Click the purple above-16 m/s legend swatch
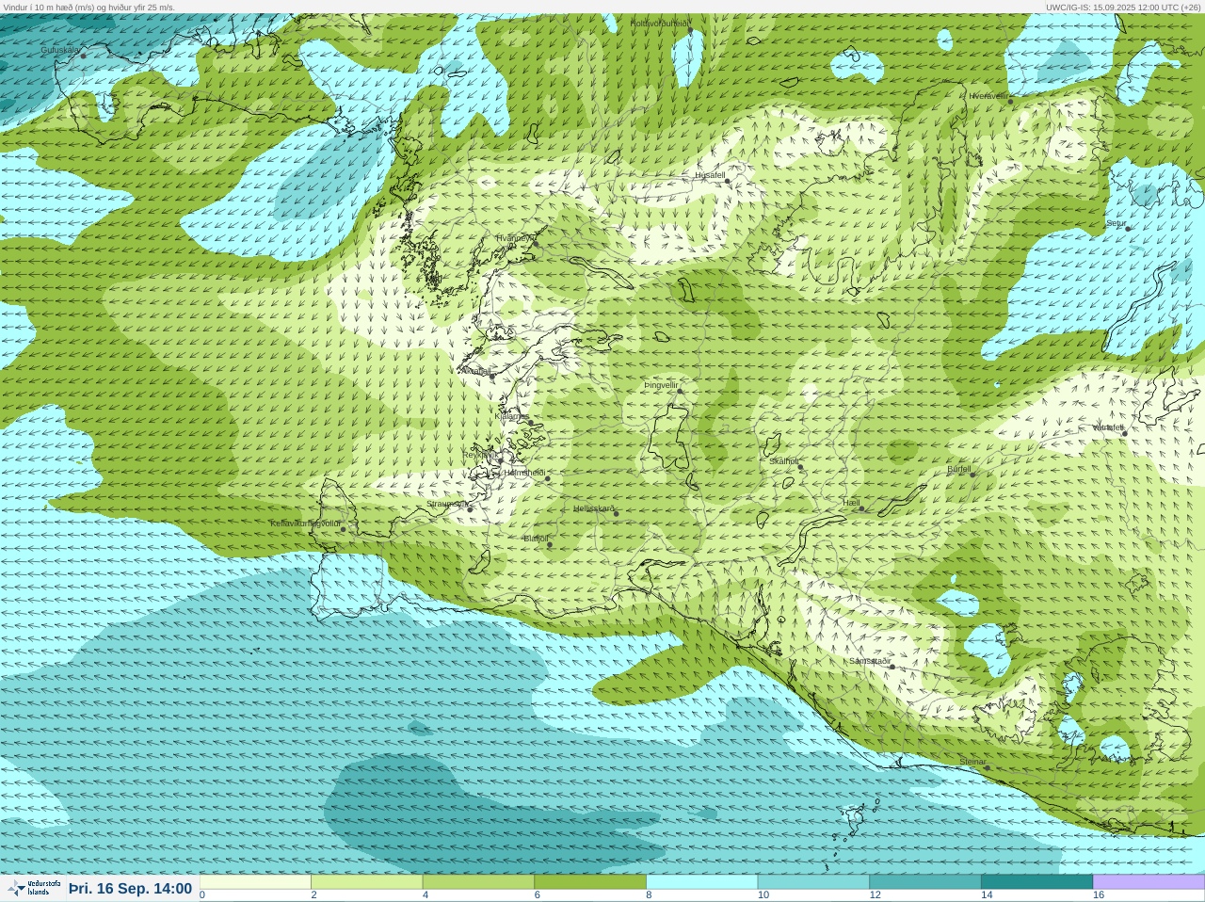1205x902 pixels. (1149, 882)
